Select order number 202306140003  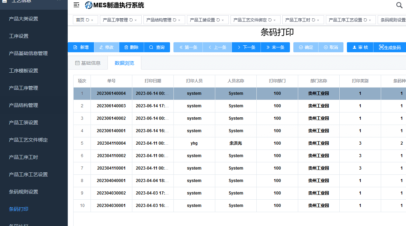[x=111, y=106]
